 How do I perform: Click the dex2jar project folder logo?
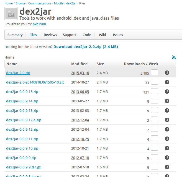tap(11, 14)
